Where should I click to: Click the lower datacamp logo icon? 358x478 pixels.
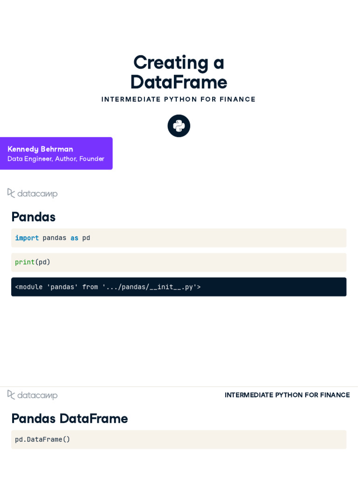click(x=11, y=394)
